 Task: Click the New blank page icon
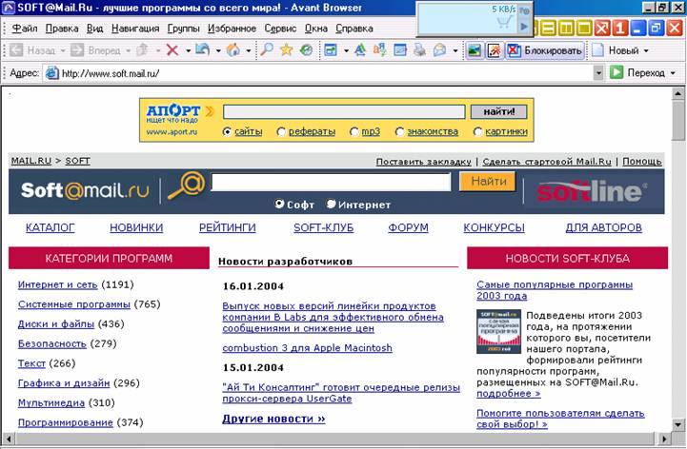[x=597, y=50]
